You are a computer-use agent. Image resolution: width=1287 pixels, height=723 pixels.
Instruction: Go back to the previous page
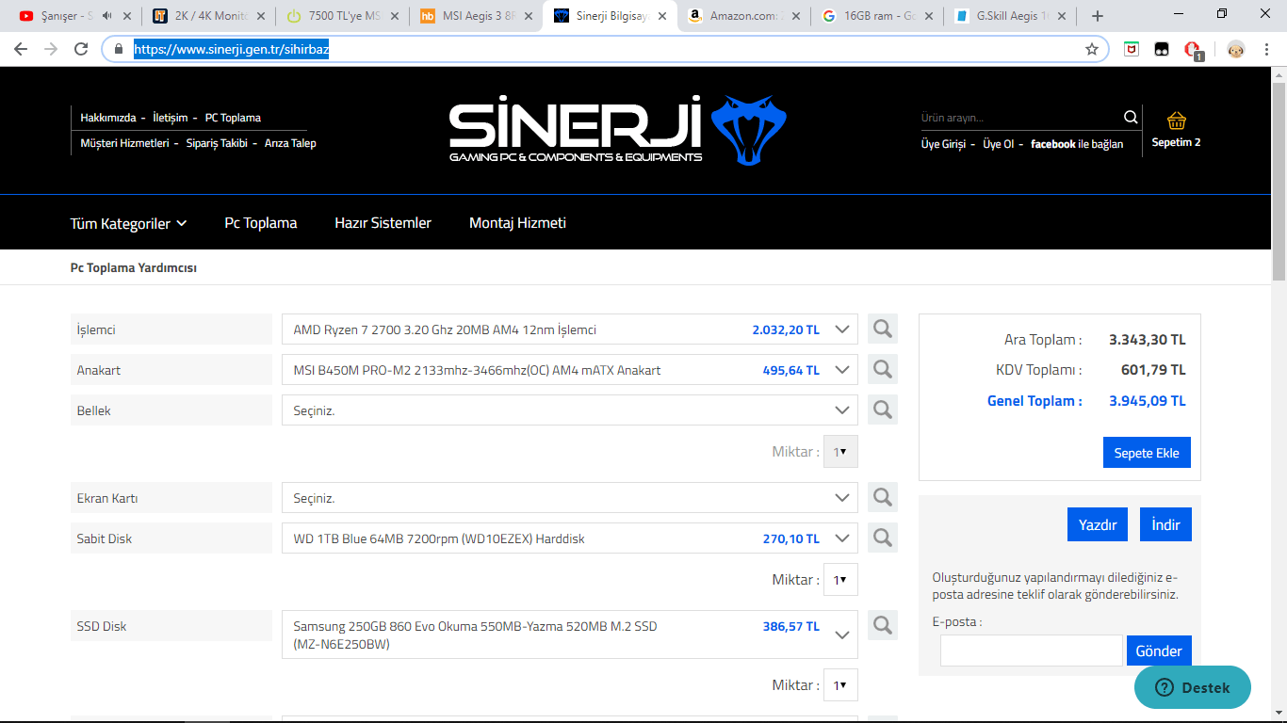coord(21,49)
